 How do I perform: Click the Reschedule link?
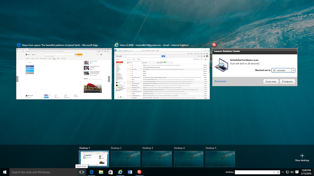click(220, 81)
